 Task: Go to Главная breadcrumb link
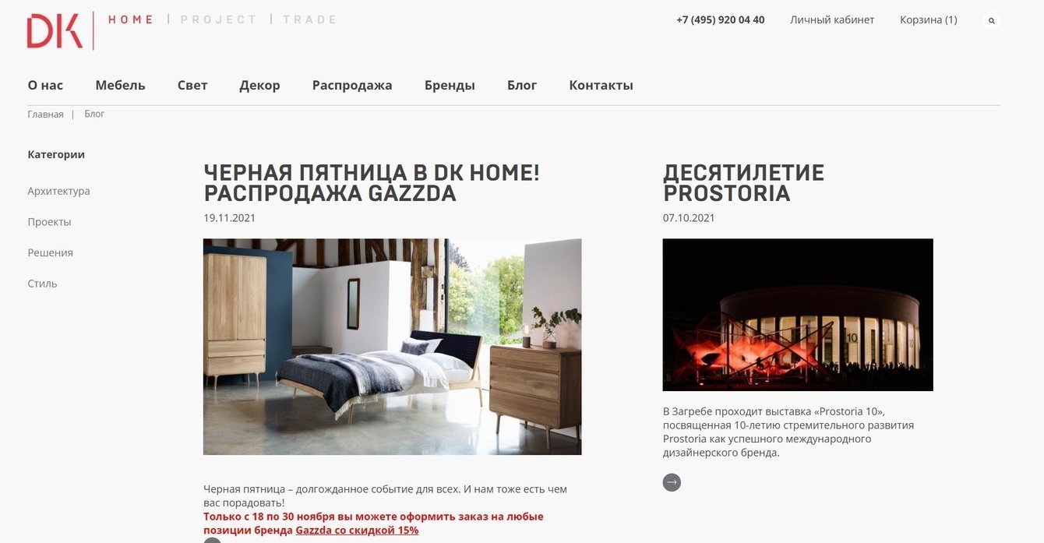point(45,114)
